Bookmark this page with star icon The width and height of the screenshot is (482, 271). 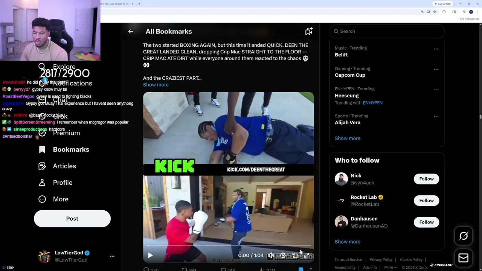pyautogui.click(x=435, y=12)
